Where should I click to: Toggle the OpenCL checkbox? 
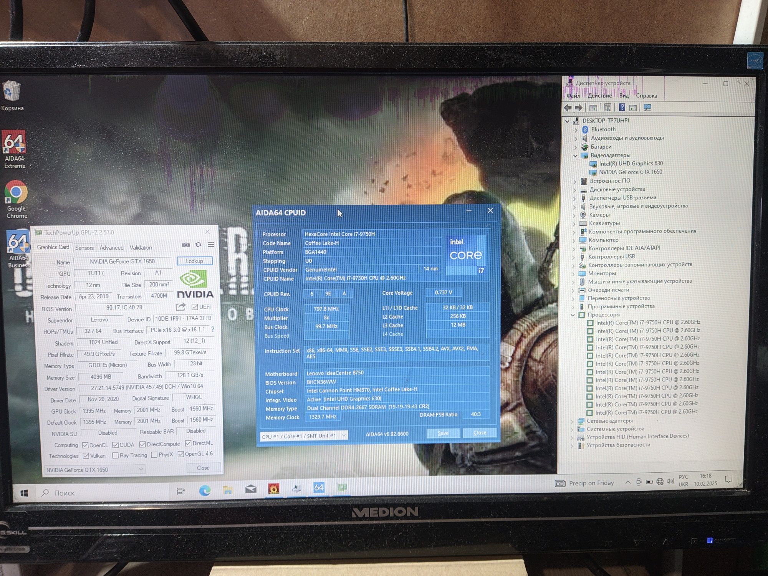(85, 445)
